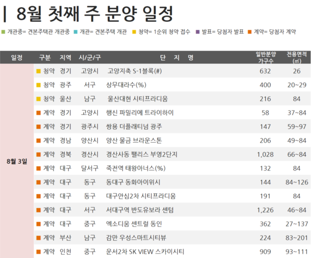311x258 pixels.
Task: Click area value '83~201'
Action: tap(297, 238)
